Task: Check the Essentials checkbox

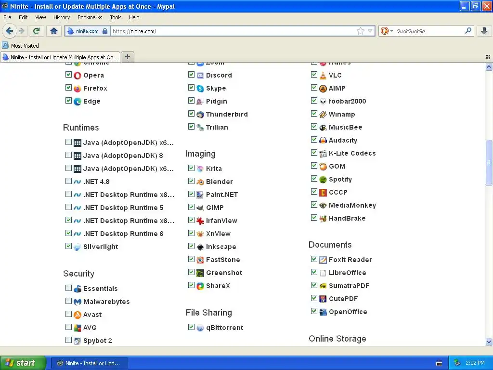Action: (68, 288)
